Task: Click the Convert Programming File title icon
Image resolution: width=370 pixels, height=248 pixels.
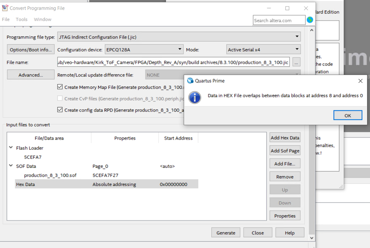Action: (x=5, y=8)
